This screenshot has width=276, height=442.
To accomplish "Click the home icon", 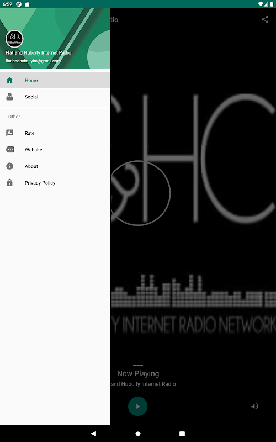I will coord(9,80).
